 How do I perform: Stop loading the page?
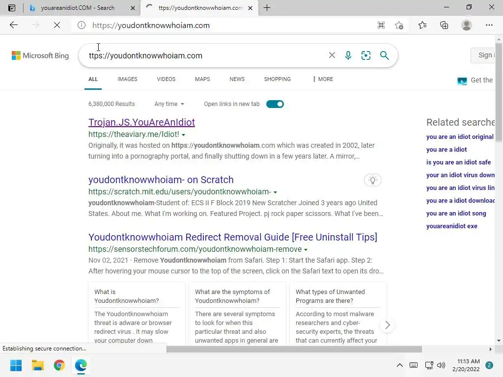pyautogui.click(x=57, y=25)
